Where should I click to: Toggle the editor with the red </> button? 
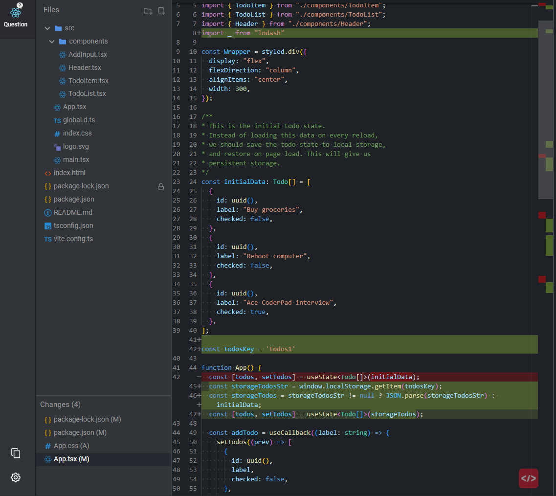[529, 478]
